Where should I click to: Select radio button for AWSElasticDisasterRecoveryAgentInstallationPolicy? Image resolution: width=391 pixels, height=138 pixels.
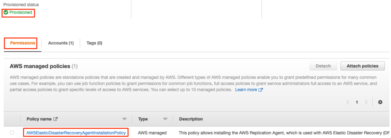coord(12,133)
